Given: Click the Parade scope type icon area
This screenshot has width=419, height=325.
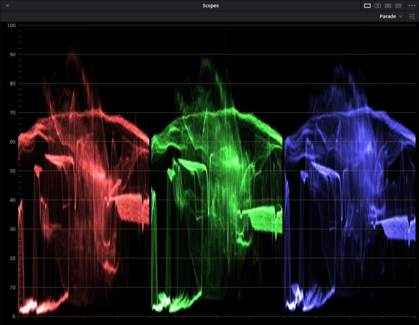Looking at the screenshot, I should coord(389,16).
